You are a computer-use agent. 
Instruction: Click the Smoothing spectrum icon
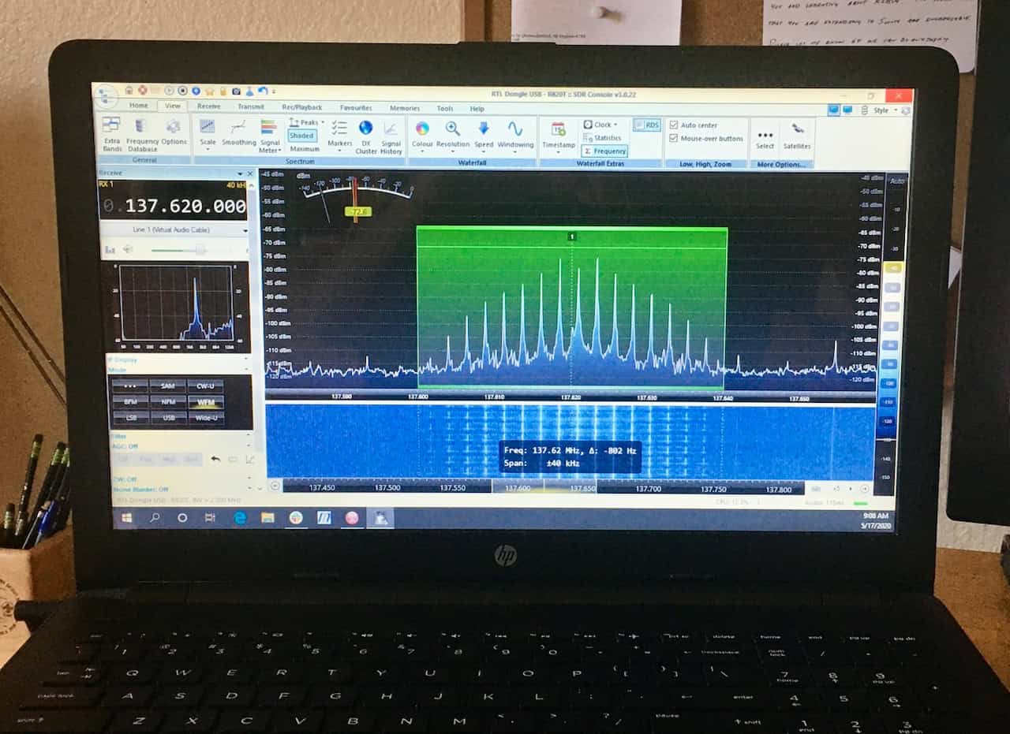tap(238, 132)
